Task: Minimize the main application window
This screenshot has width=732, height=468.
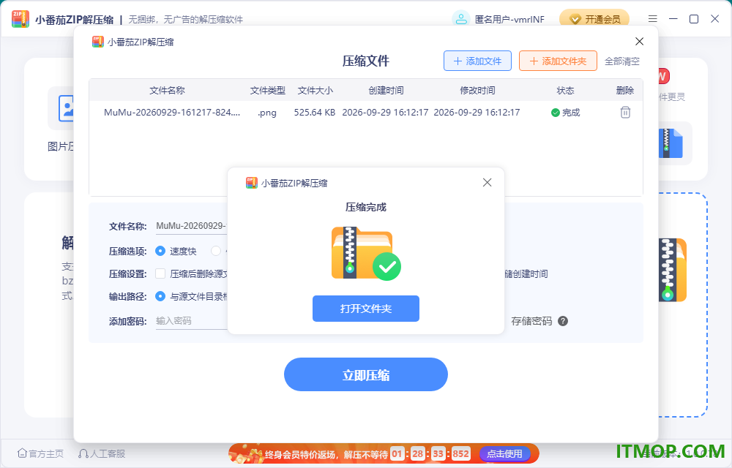Action: click(x=673, y=19)
